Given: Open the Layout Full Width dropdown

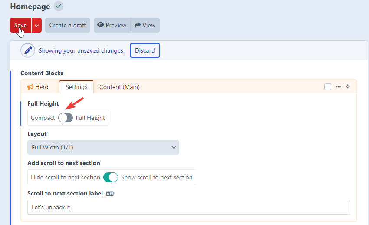Looking at the screenshot, I should pyautogui.click(x=103, y=147).
